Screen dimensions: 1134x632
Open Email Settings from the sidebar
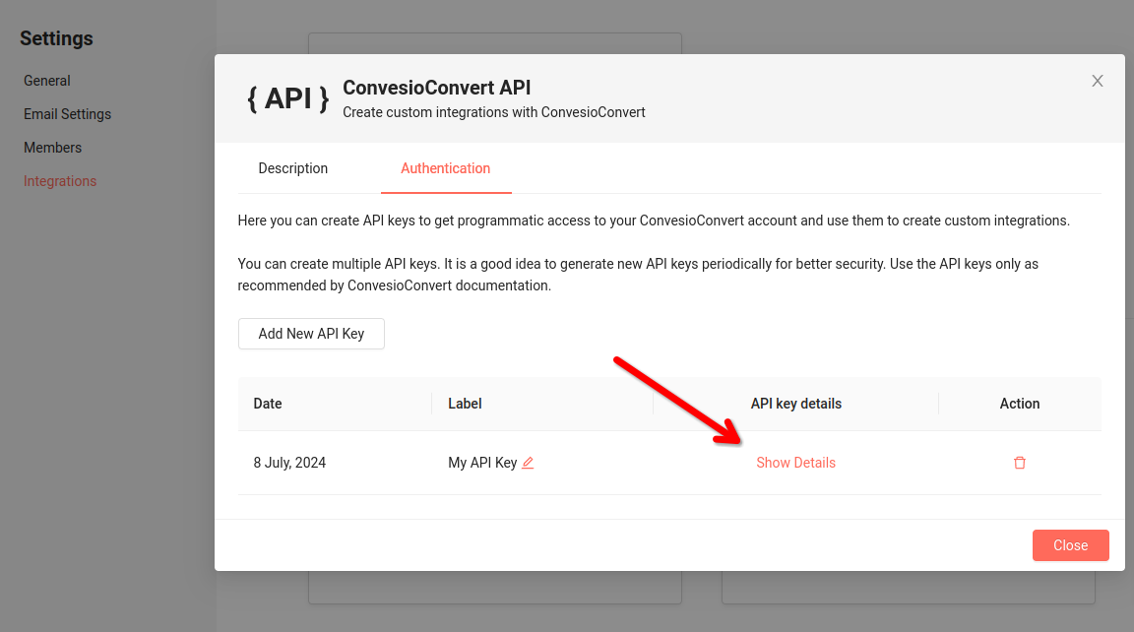tap(67, 113)
